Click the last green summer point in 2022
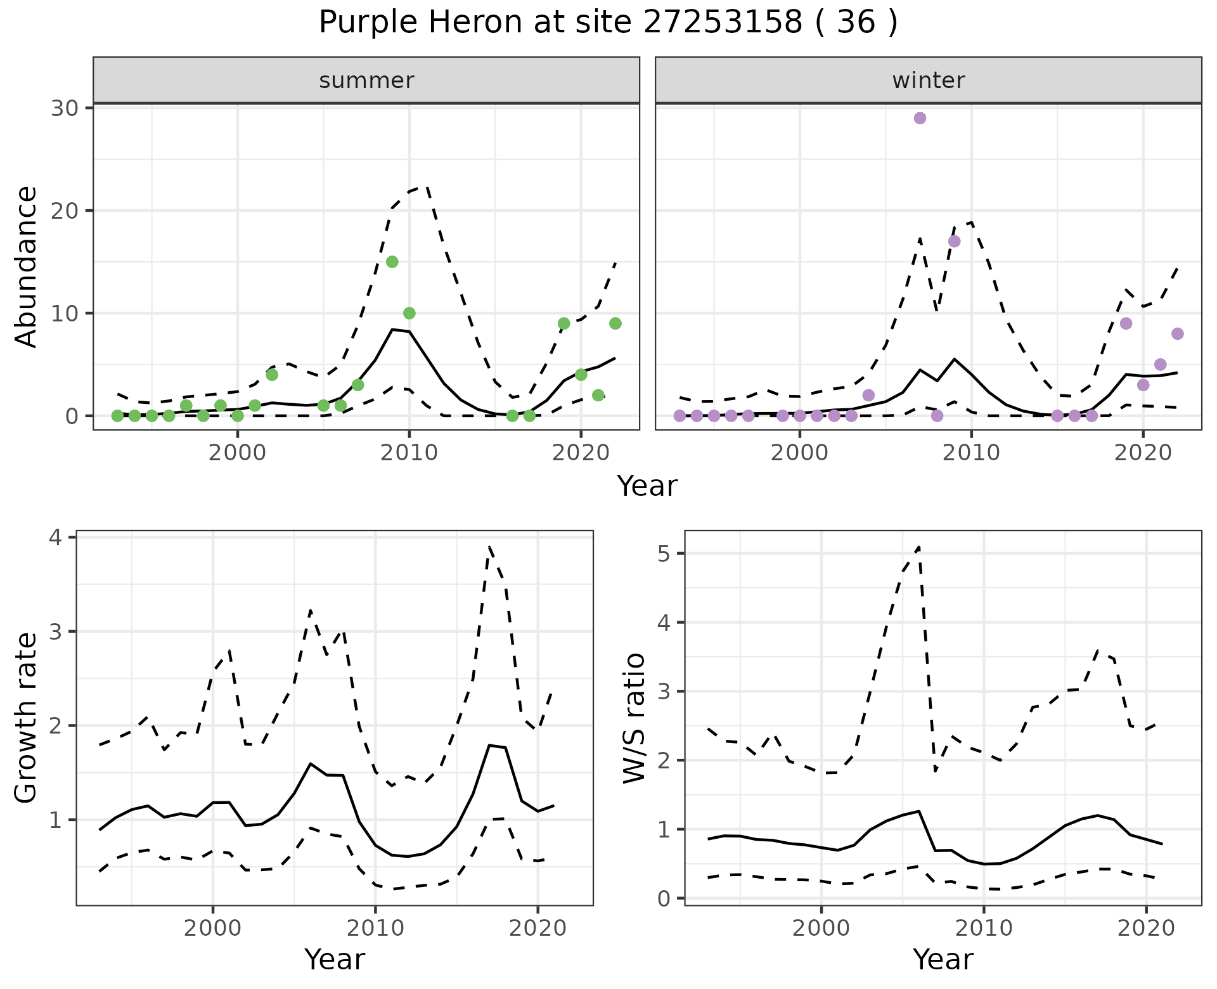This screenshot has width=1217, height=989. (615, 323)
